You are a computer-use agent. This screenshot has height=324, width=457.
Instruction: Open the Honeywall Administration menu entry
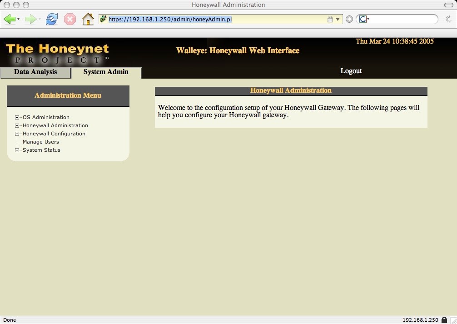(x=55, y=125)
